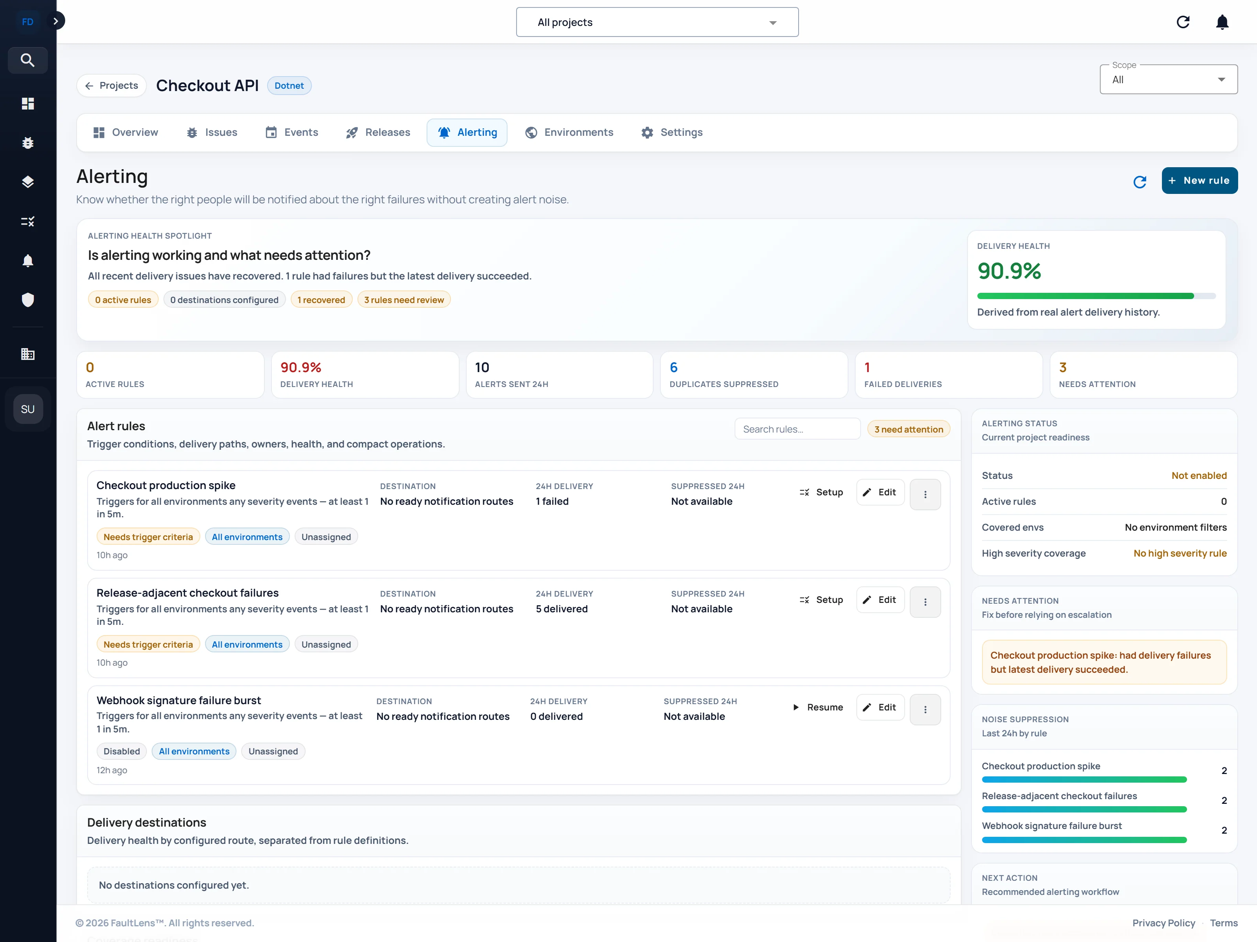The image size is (1257, 942).
Task: Open more options for Webhook signature failure burst
Action: [x=925, y=710]
